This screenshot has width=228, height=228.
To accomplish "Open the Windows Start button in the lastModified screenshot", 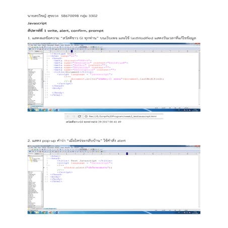I will (x=31, y=110).
